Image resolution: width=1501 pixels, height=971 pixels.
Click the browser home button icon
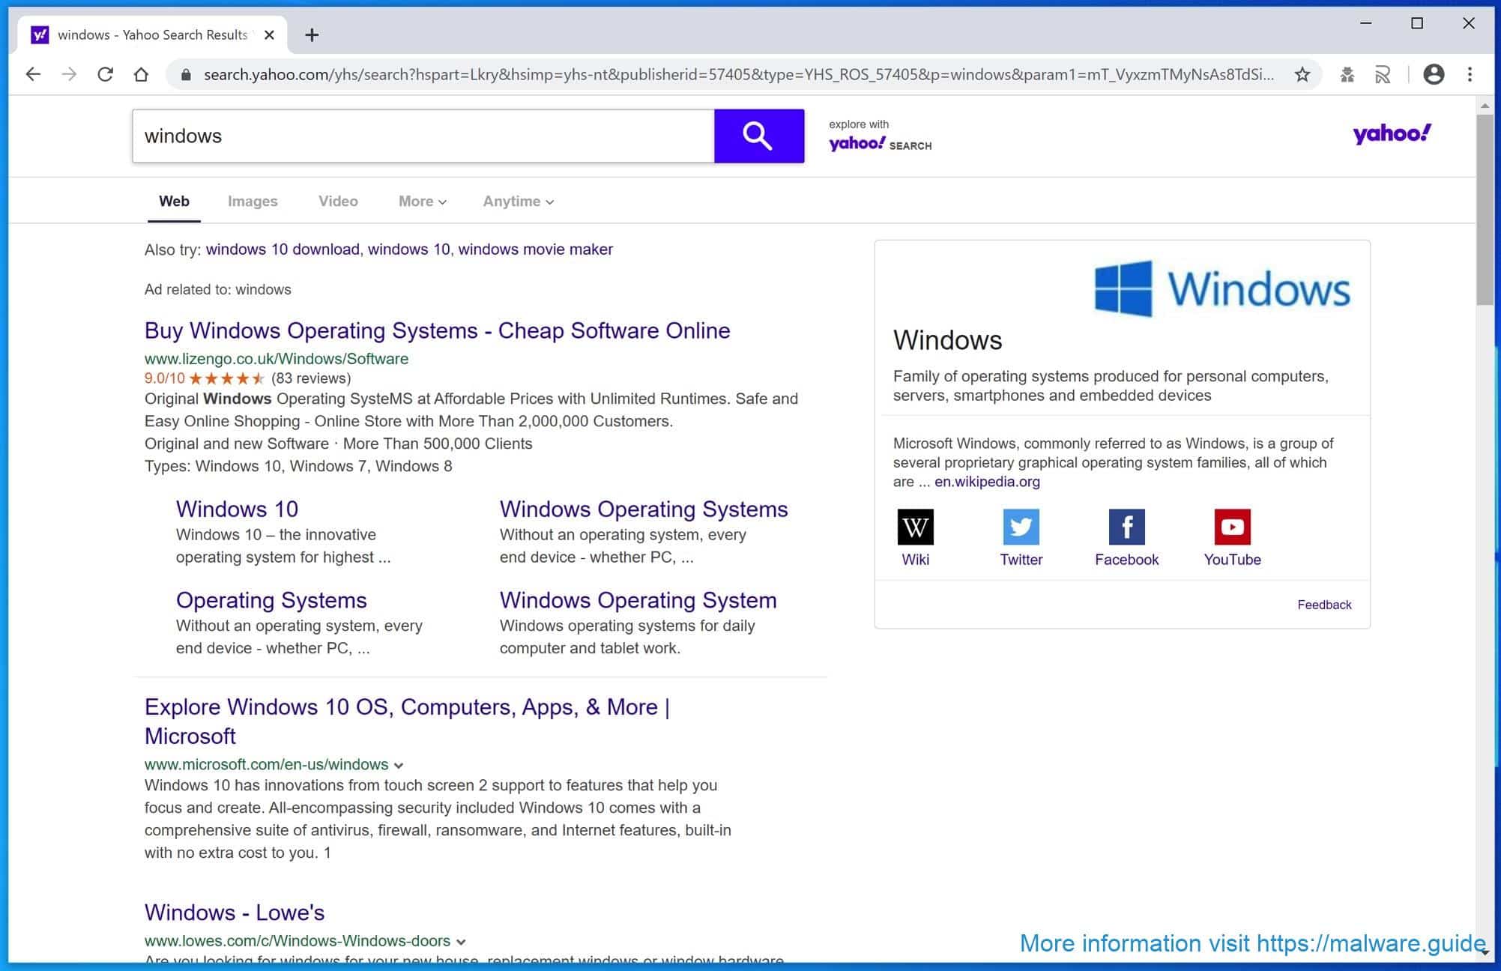click(x=140, y=74)
